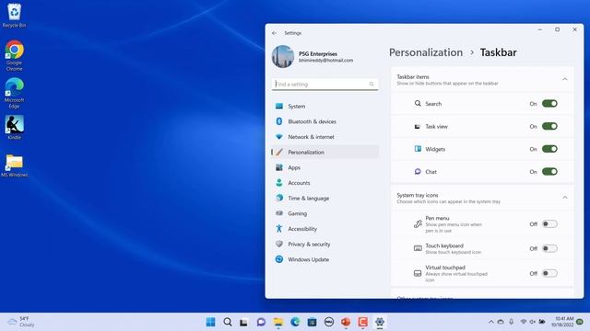Click the magnifier icon in Find a setting
The height and width of the screenshot is (331, 590).
(372, 84)
